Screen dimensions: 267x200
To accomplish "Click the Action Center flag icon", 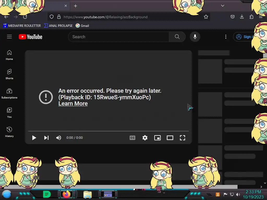I will click(x=225, y=194).
